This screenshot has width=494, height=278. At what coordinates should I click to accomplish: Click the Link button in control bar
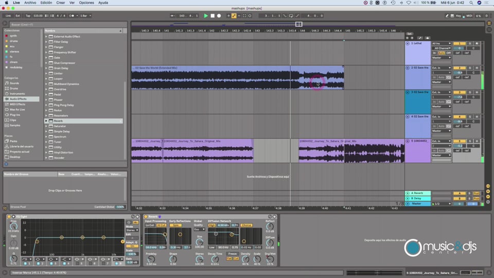click(8, 15)
